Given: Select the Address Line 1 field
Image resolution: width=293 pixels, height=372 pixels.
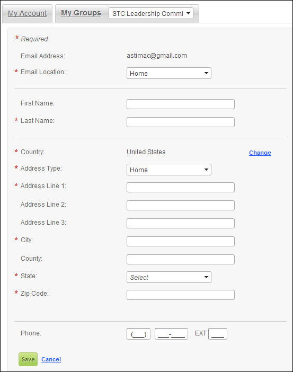Looking at the screenshot, I should (x=181, y=187).
